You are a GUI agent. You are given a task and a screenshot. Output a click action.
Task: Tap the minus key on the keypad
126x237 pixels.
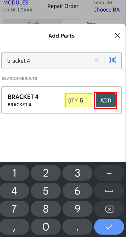pyautogui.click(x=109, y=173)
